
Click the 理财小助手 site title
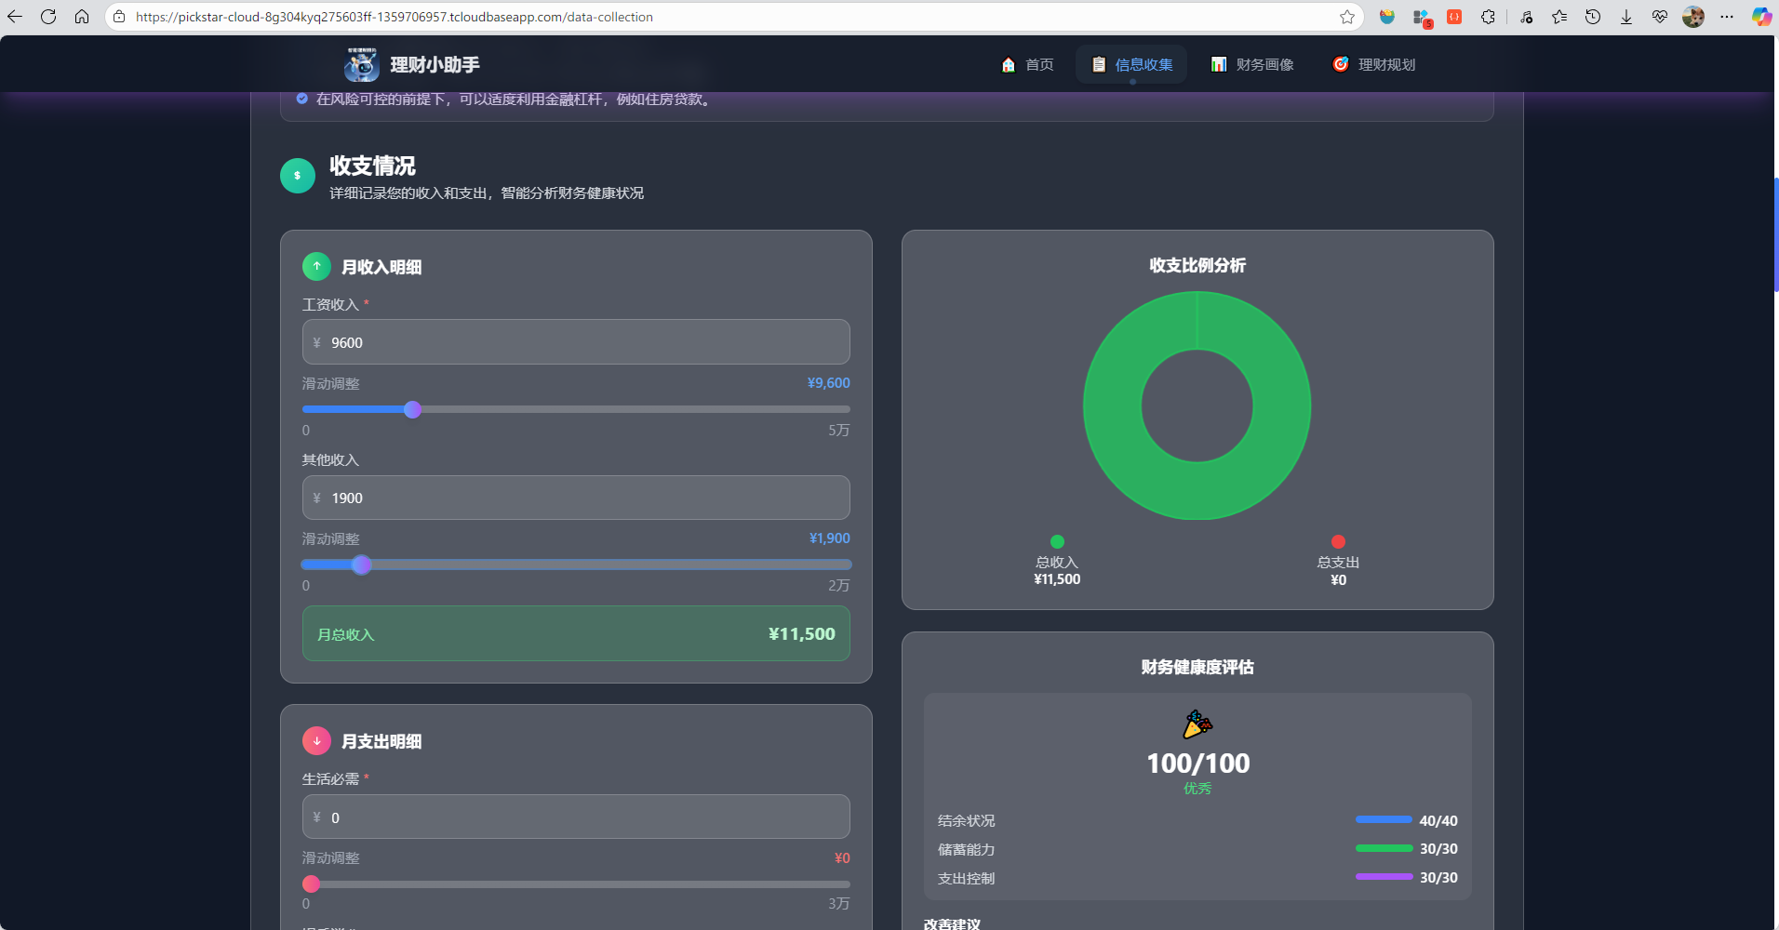point(435,64)
